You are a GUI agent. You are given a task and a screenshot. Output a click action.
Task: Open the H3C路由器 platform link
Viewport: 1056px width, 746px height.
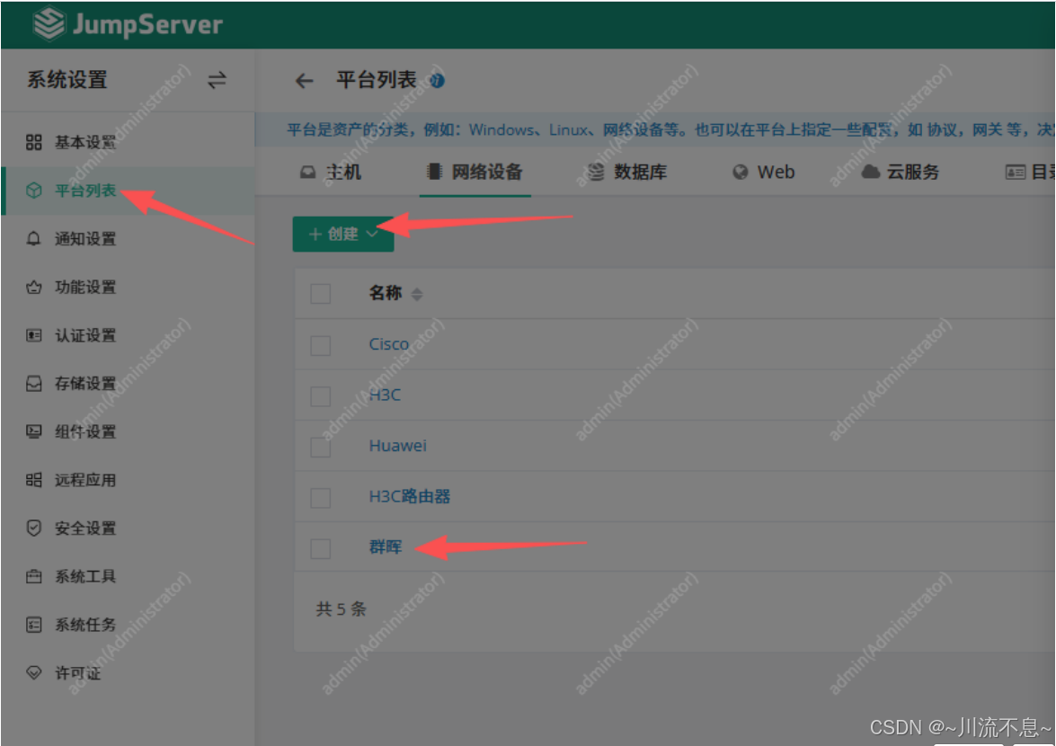(x=410, y=496)
